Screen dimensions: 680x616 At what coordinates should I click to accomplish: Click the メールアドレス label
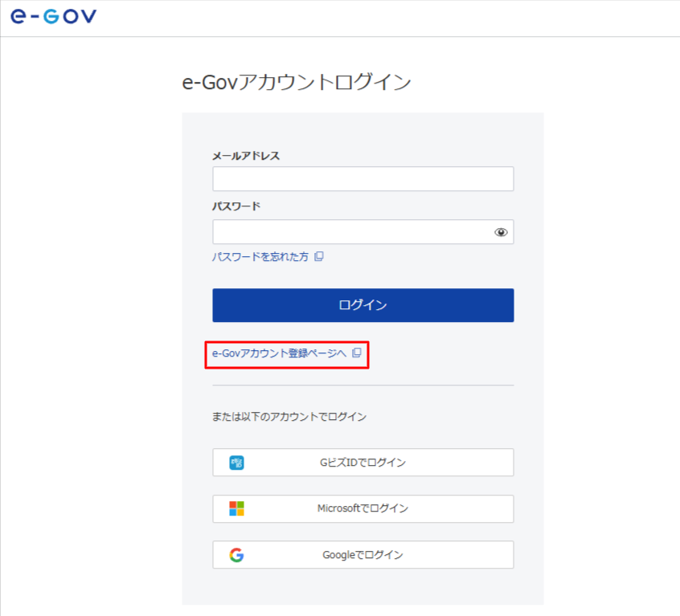click(x=246, y=156)
